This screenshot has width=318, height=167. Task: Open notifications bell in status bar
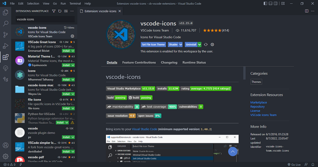click(313, 164)
